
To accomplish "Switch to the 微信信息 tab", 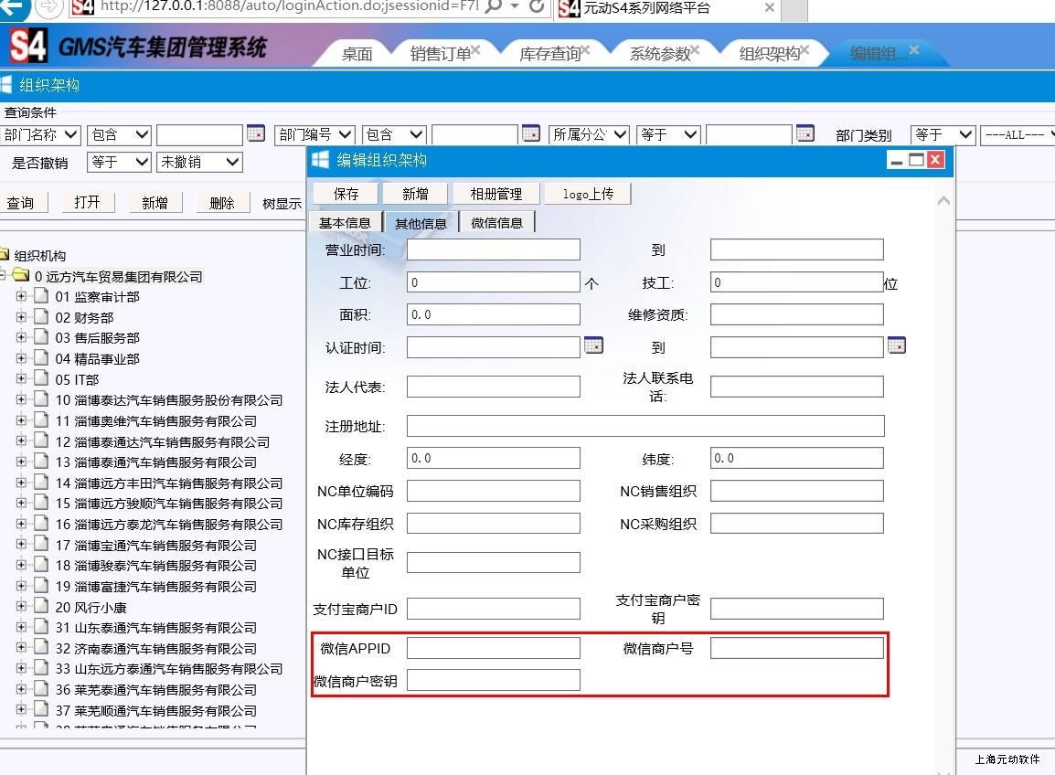I will (x=496, y=223).
